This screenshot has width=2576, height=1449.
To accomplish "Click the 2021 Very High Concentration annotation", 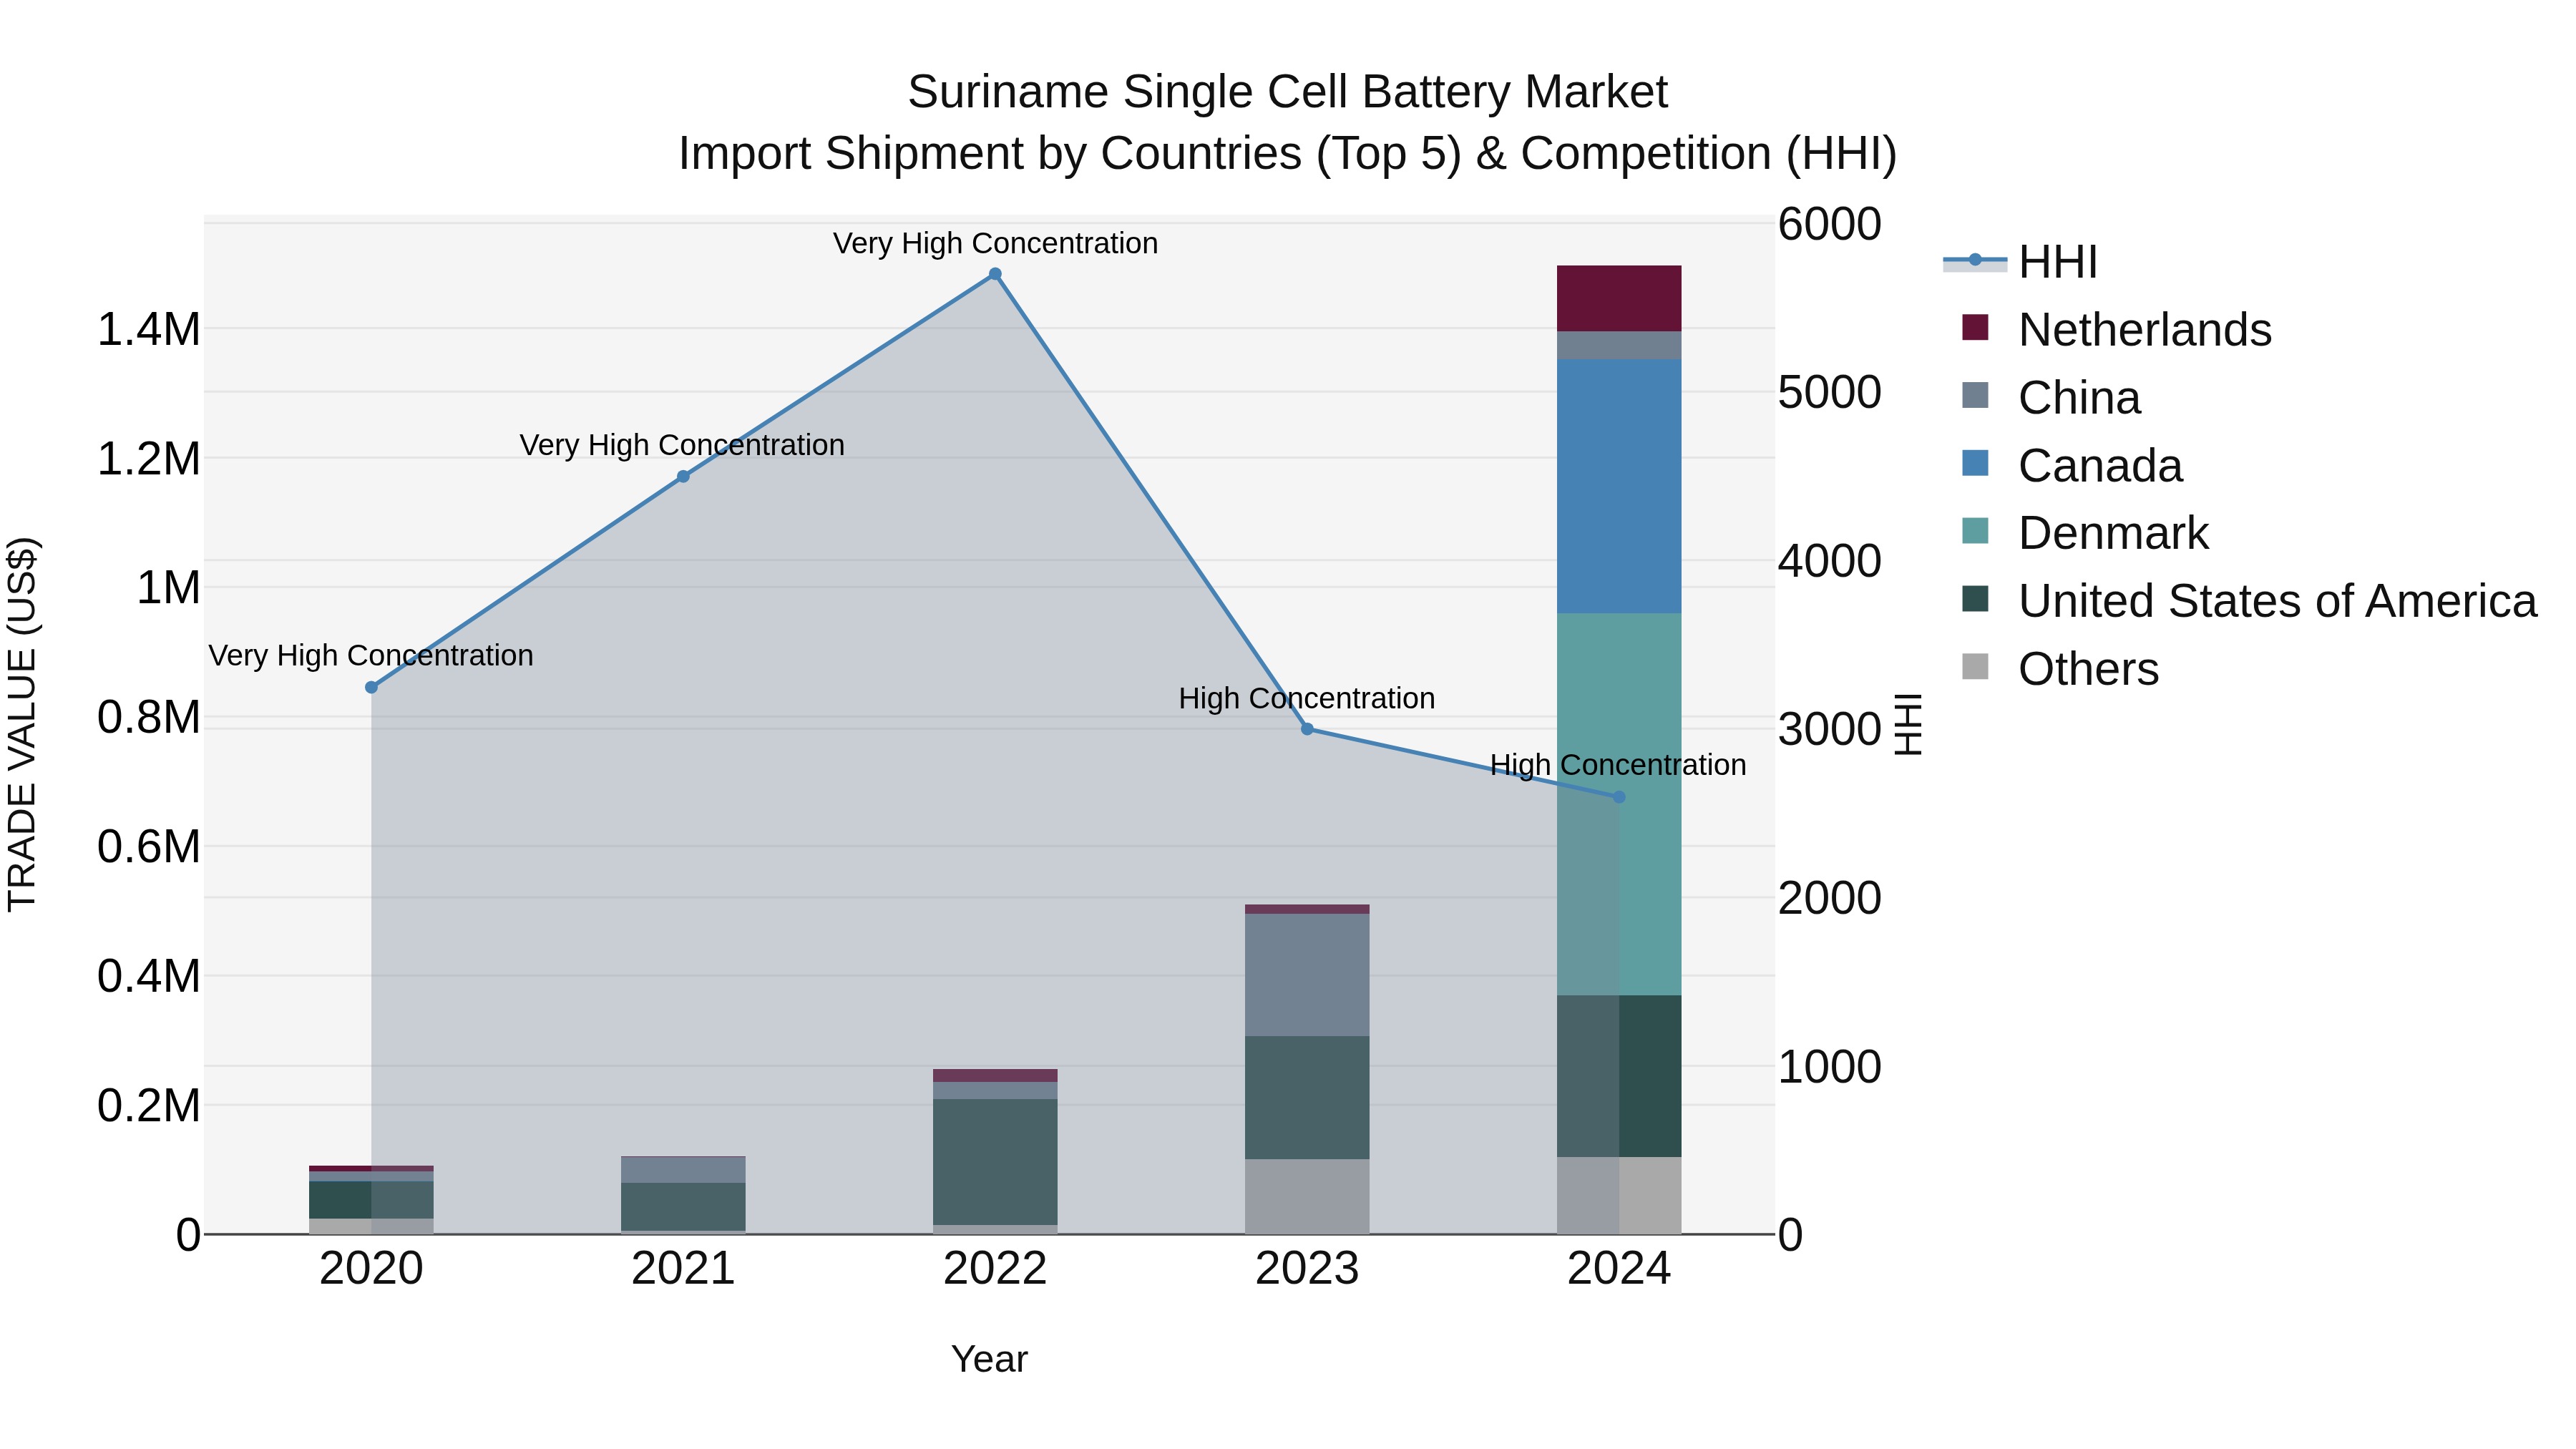I will [682, 445].
